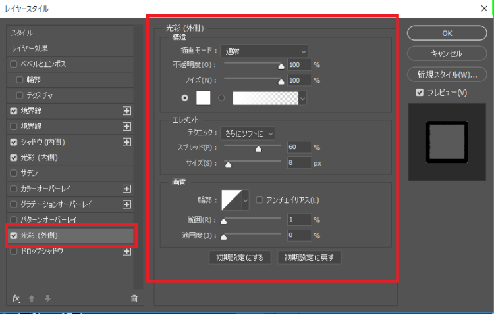494x314 pixels.
Task: Select 光彩 (外側) effect row
Action: pos(71,235)
